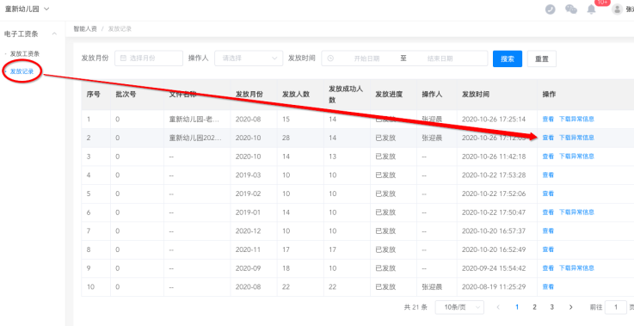Click the 结束日期 input
Viewport: 634px width, 326px height.
[440, 58]
